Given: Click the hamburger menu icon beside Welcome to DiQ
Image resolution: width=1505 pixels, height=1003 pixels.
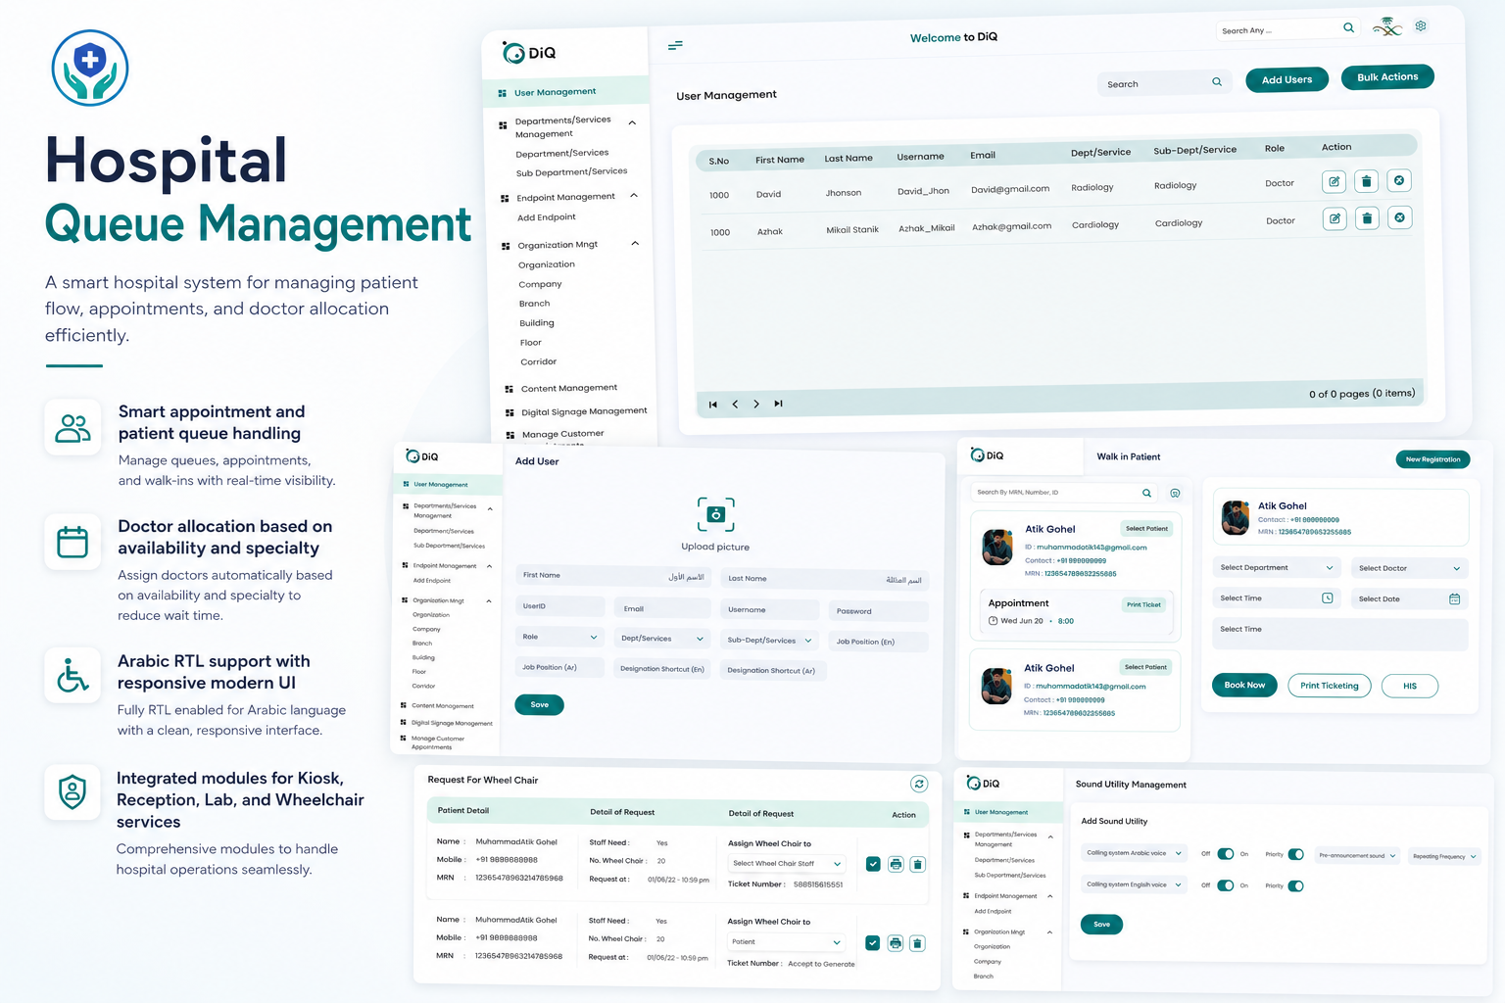Looking at the screenshot, I should click(x=675, y=45).
